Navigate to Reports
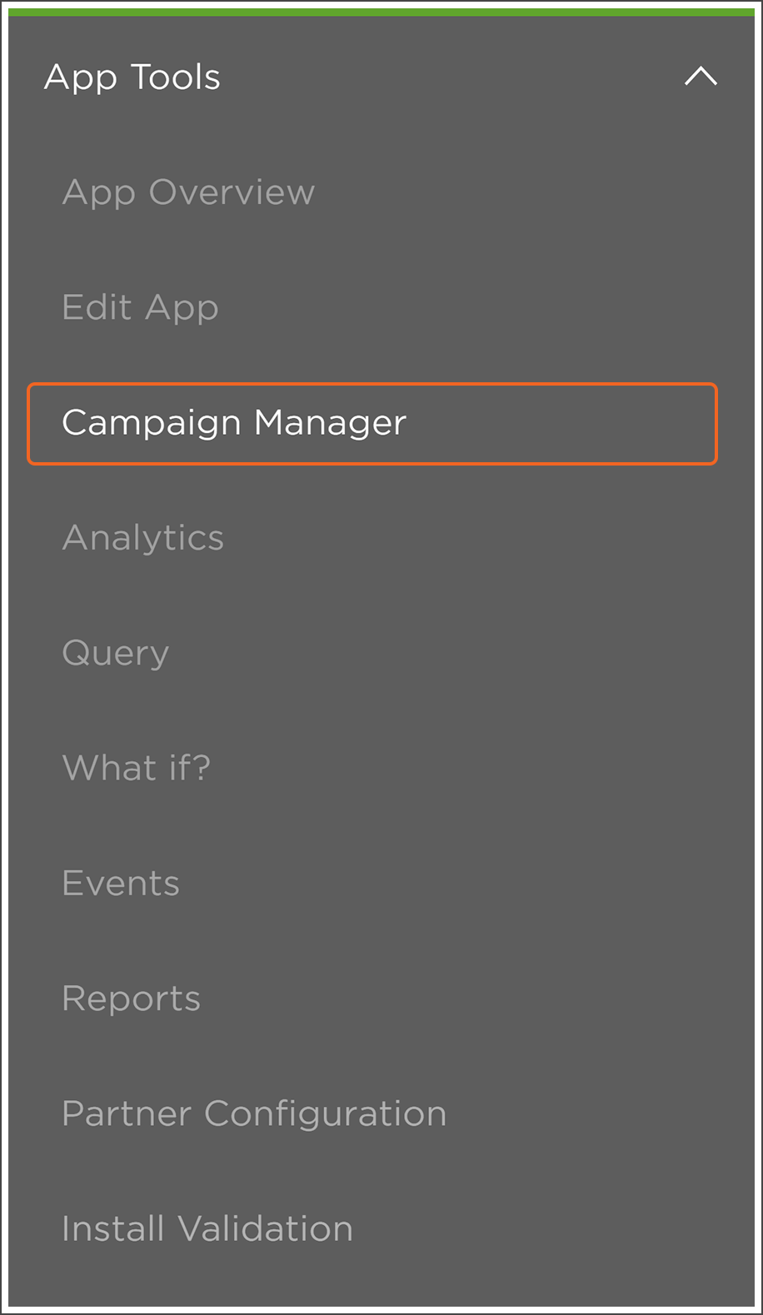763x1315 pixels. pyautogui.click(x=132, y=999)
